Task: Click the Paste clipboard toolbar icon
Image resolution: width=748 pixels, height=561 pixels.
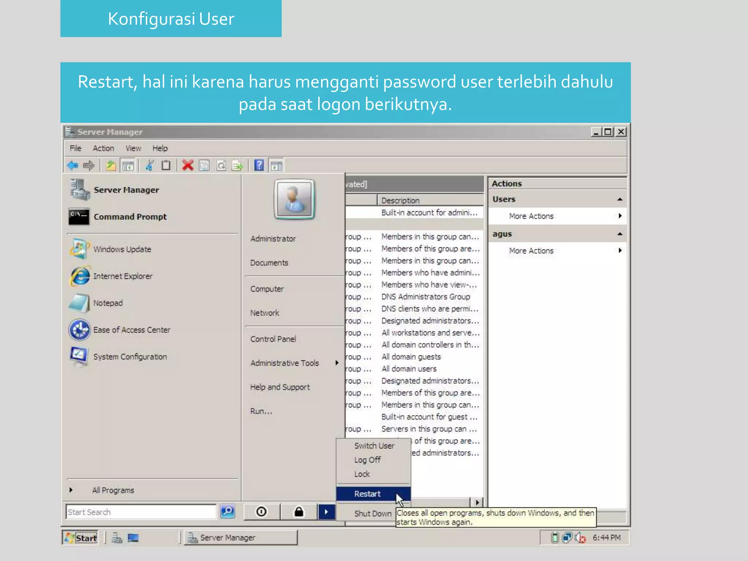Action: [166, 165]
